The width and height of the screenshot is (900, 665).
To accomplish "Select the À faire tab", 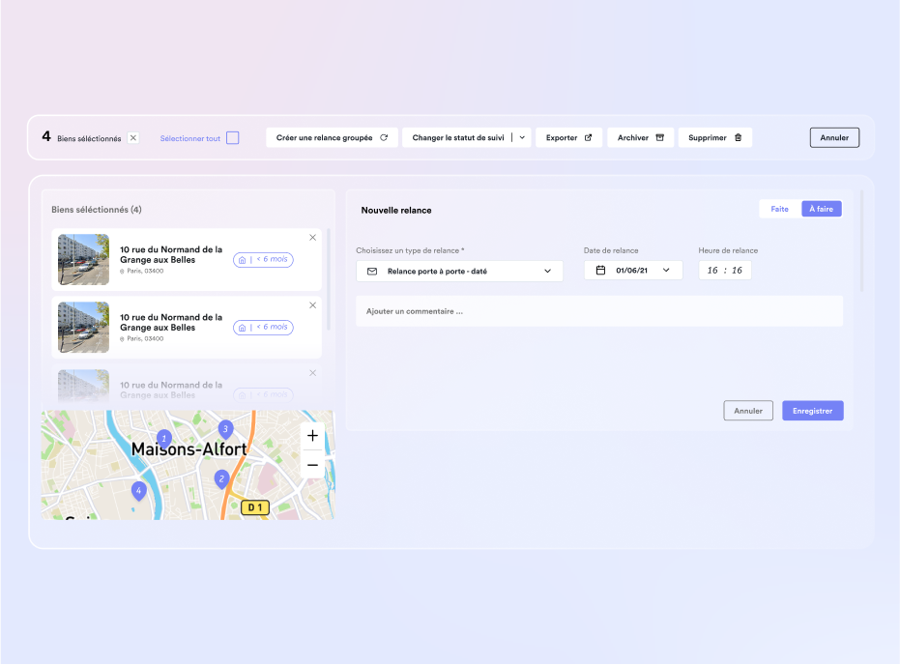I will (822, 209).
